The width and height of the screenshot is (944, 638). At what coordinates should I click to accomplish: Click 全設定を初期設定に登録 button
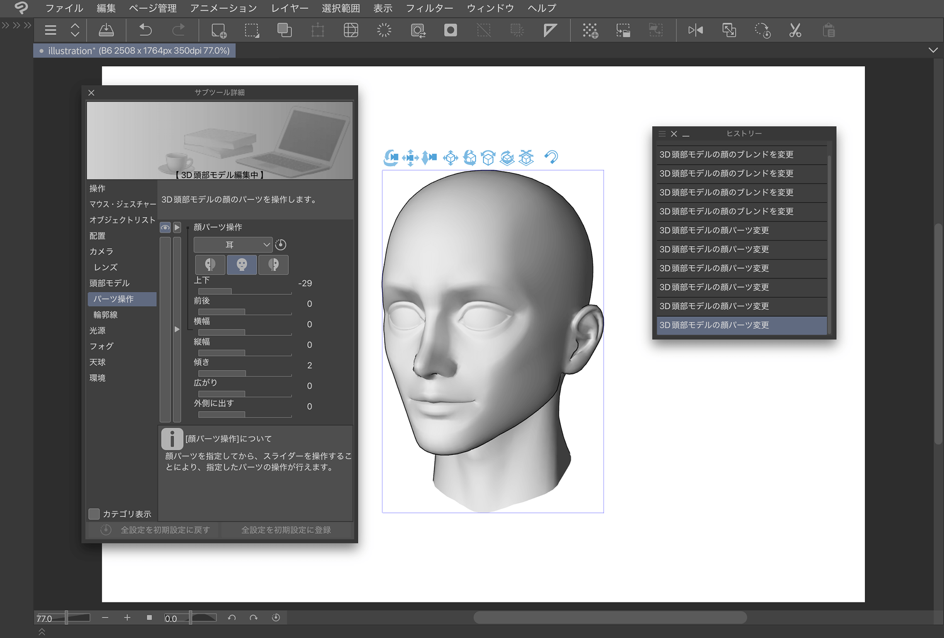pos(286,530)
